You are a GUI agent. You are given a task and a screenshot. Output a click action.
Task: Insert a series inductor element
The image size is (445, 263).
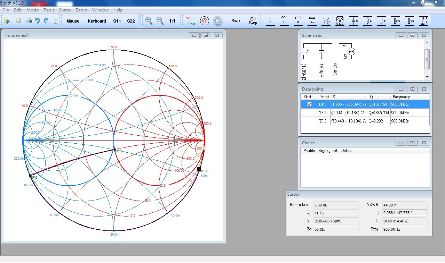[284, 21]
